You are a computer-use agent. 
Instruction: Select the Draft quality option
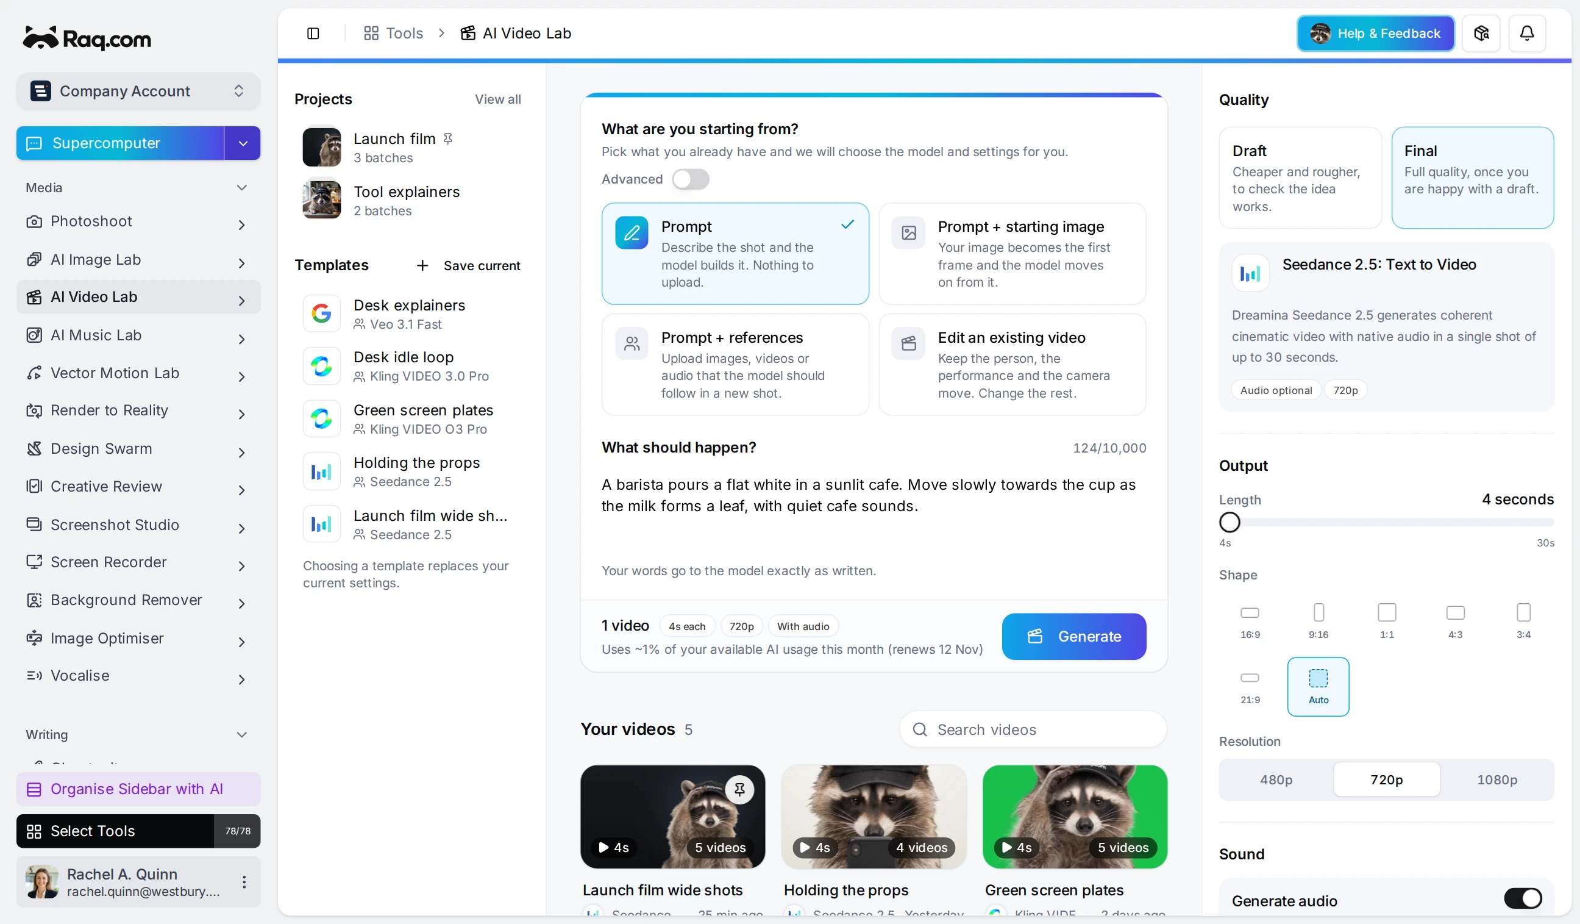(1300, 178)
